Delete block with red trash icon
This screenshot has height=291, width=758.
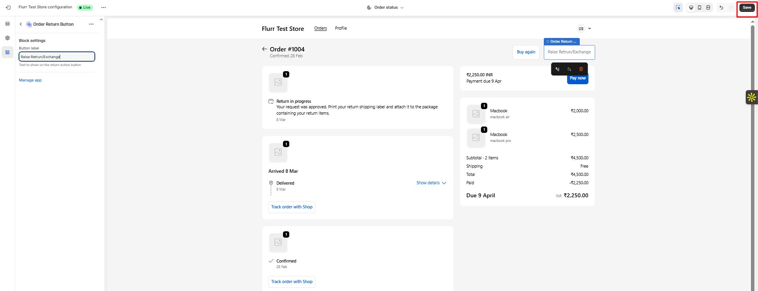pos(581,69)
